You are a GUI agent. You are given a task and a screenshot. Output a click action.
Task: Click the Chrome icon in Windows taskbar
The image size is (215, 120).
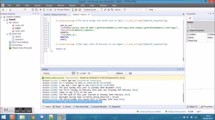tap(32, 117)
